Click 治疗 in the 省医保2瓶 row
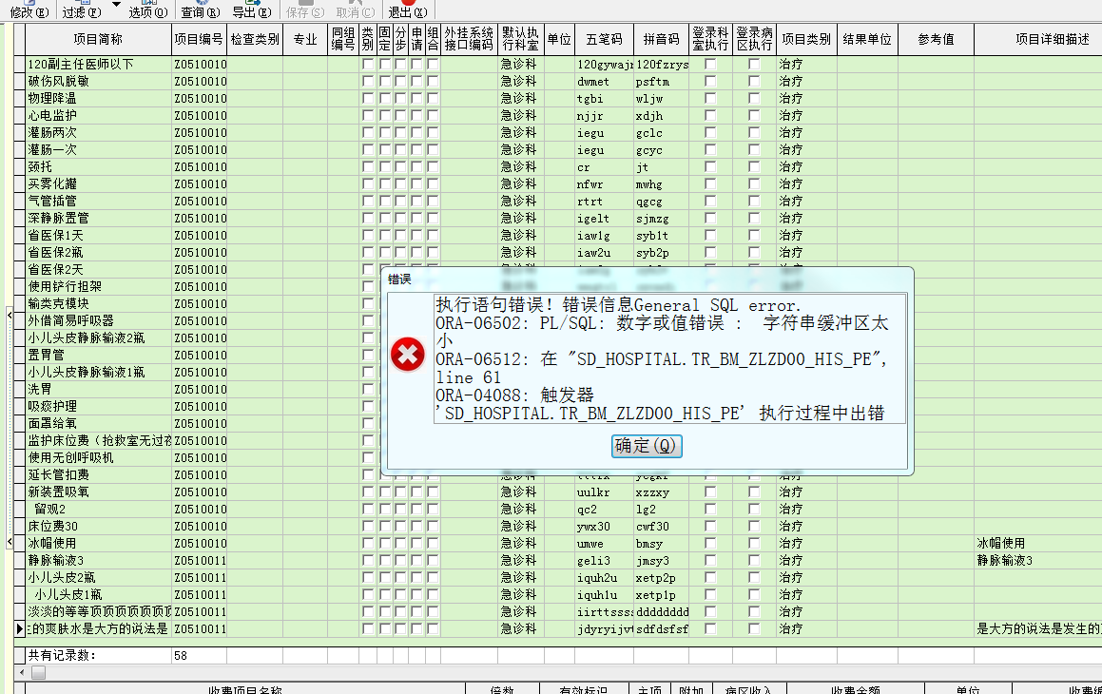This screenshot has height=694, width=1102. point(807,252)
